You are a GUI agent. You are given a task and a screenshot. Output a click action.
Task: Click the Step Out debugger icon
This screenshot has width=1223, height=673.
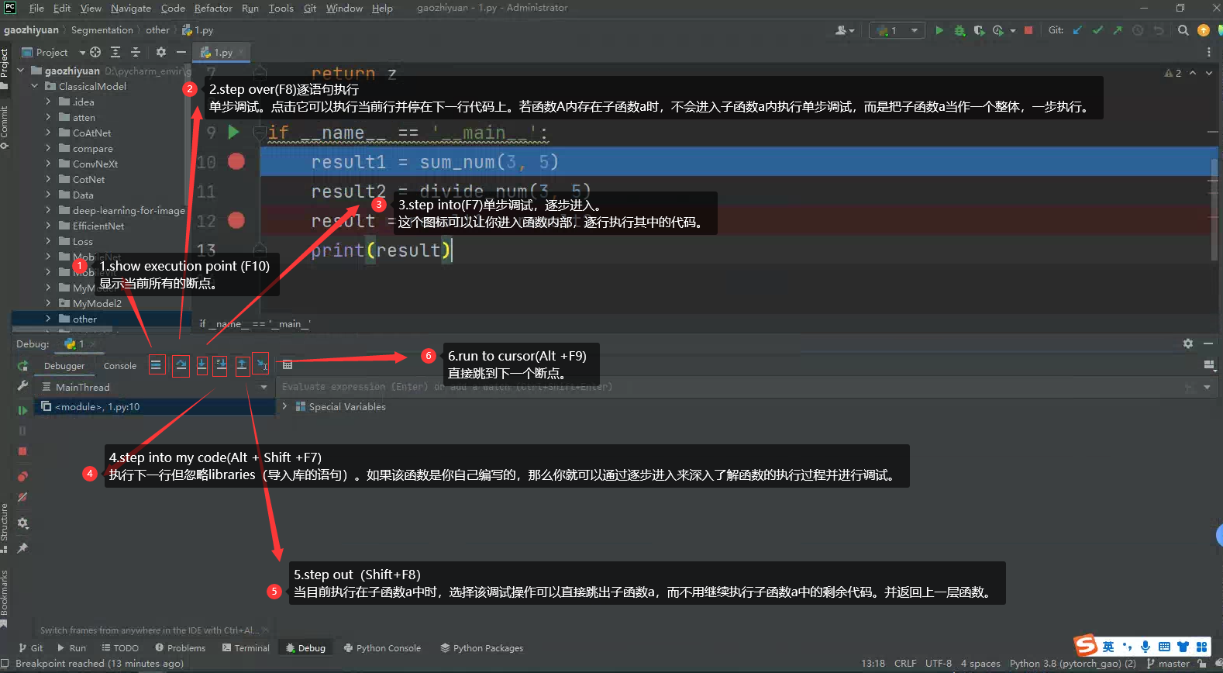coord(242,364)
